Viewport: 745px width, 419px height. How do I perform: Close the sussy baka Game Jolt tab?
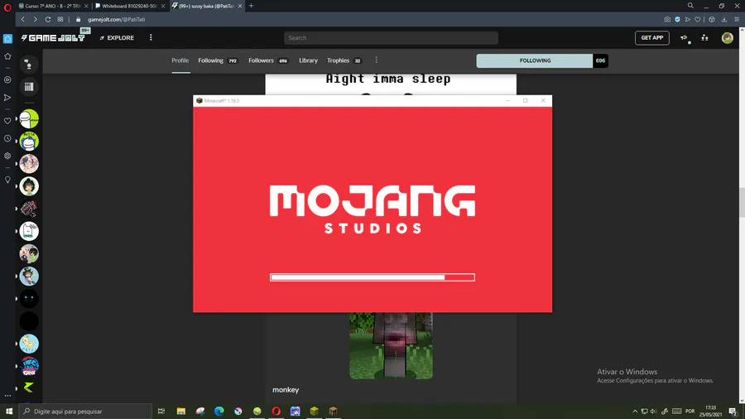240,6
